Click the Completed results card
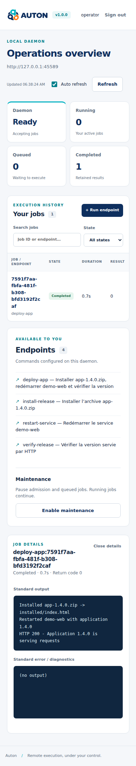 click(100, 166)
